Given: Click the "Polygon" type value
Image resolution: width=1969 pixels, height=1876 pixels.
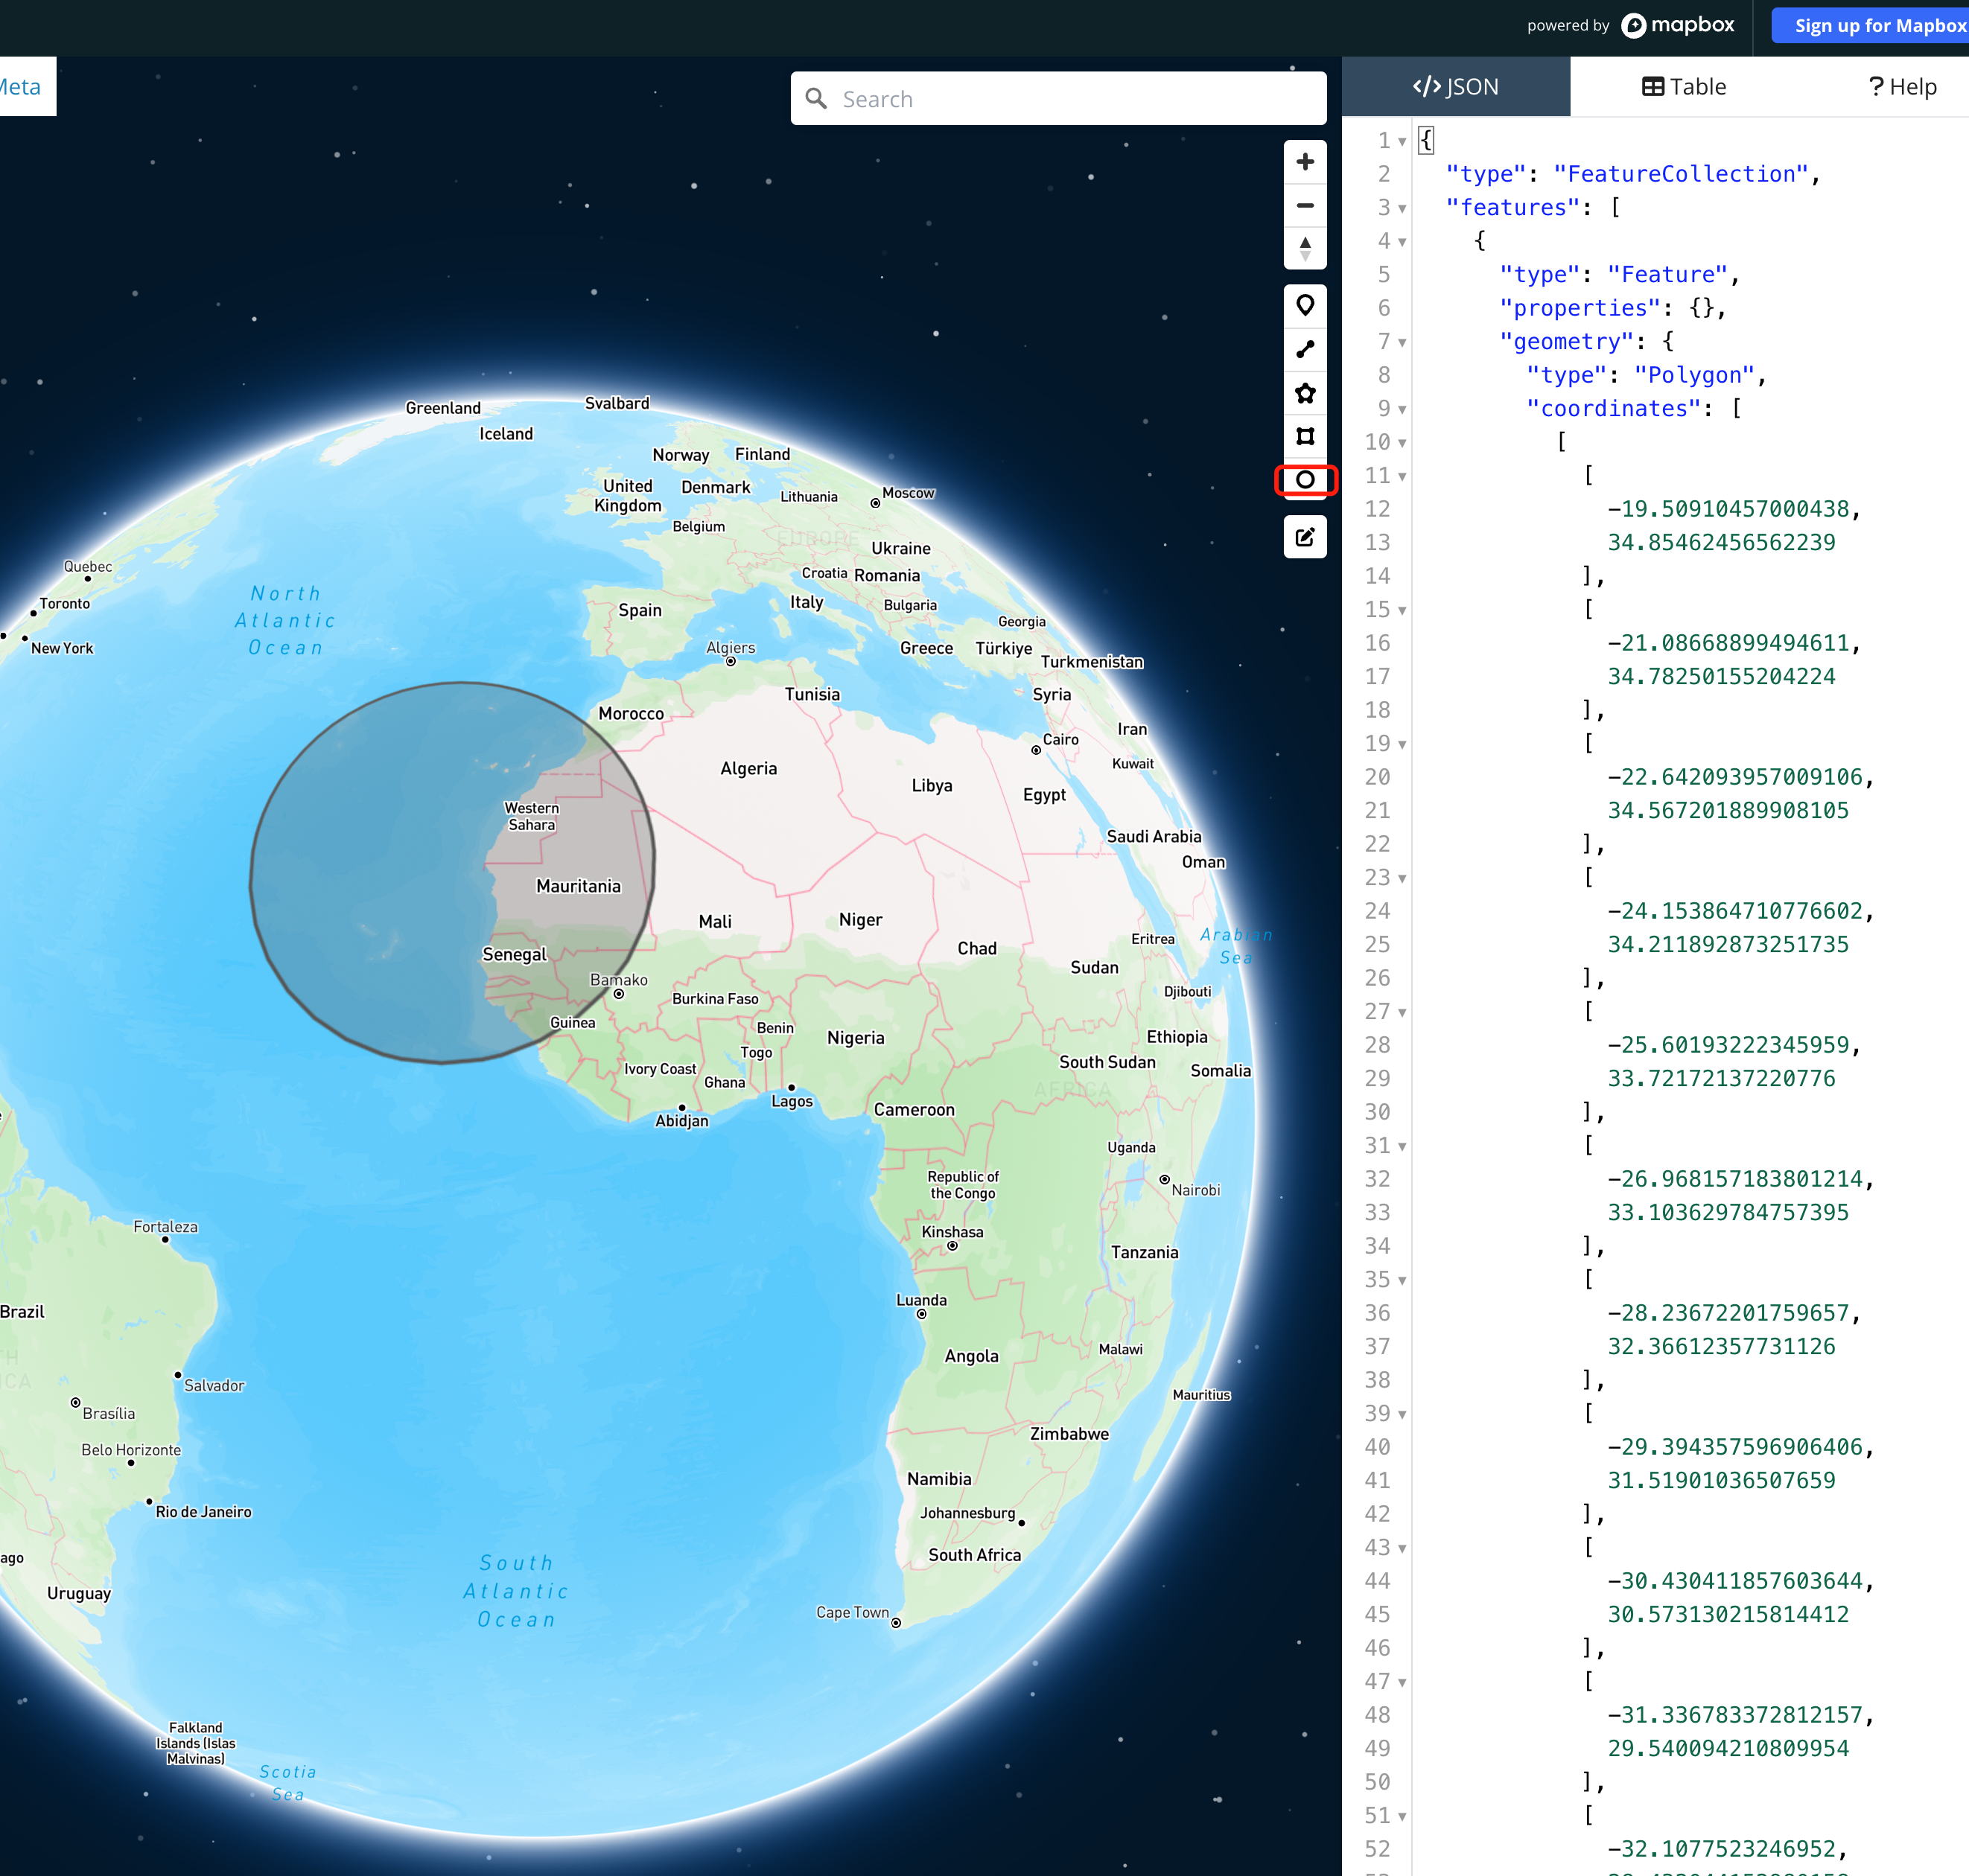Looking at the screenshot, I should pos(1694,375).
